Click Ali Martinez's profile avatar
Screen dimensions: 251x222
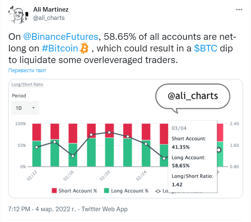coord(18,15)
